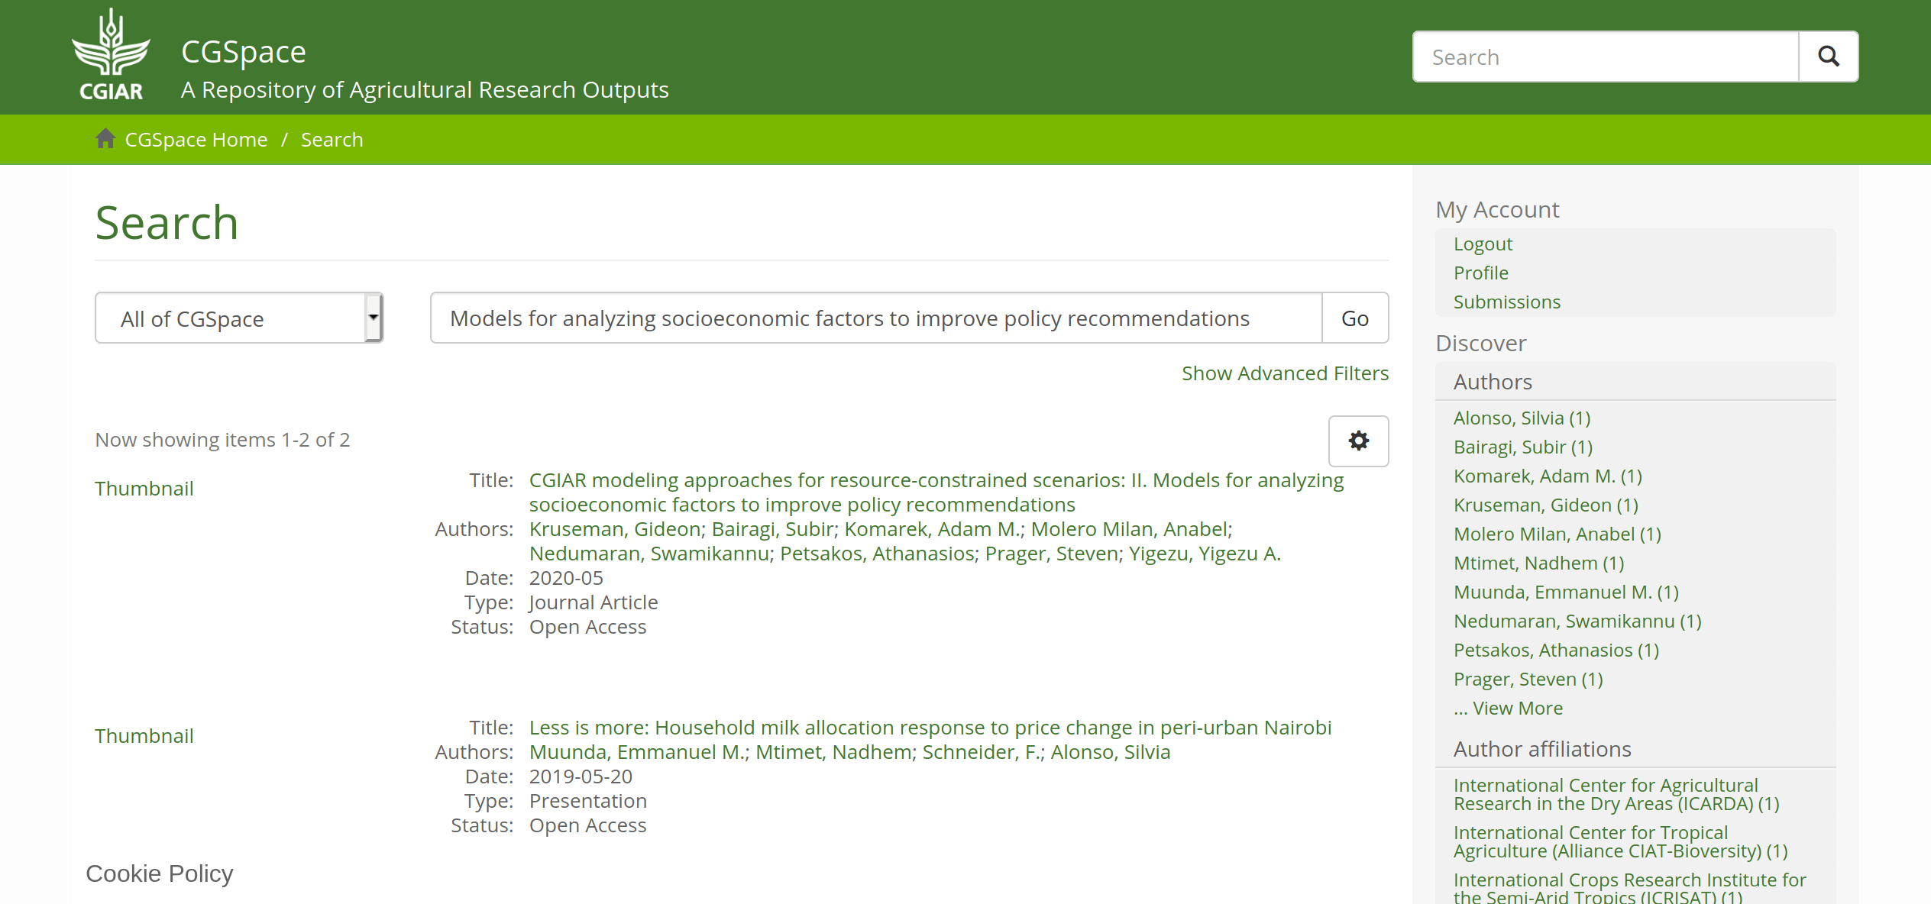The height and width of the screenshot is (904, 1931).
Task: Click the Submissions icon under My Account
Action: [x=1506, y=301]
